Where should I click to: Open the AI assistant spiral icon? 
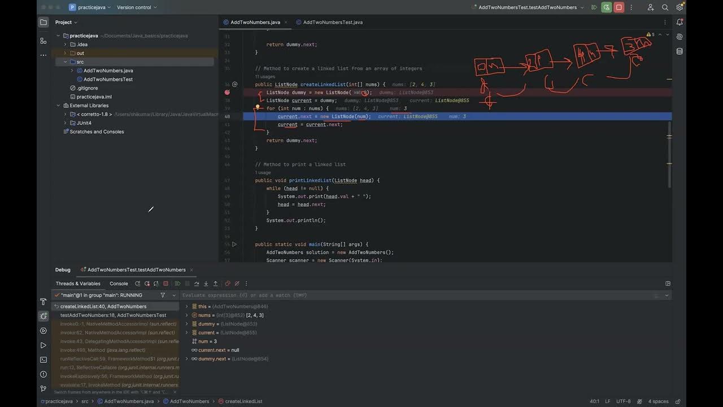pos(680,37)
